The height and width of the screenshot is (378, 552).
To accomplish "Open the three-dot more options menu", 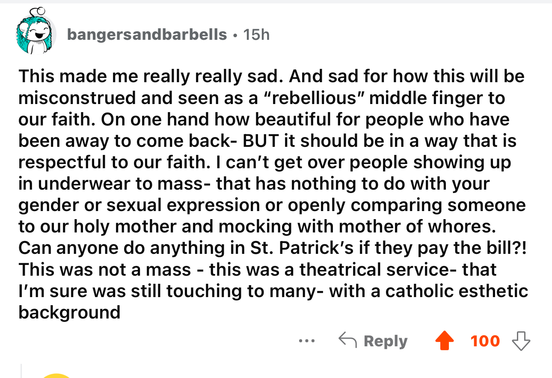I will pos(307,342).
